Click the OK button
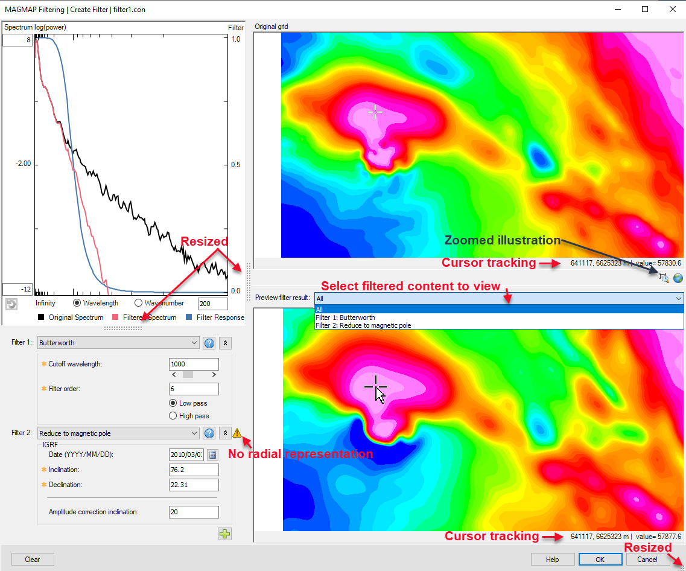 coord(600,560)
